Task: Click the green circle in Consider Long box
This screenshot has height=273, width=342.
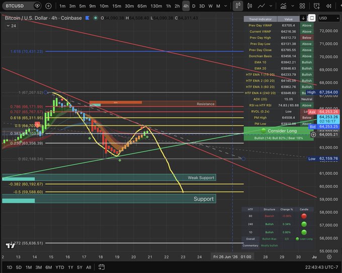Action: pyautogui.click(x=263, y=131)
